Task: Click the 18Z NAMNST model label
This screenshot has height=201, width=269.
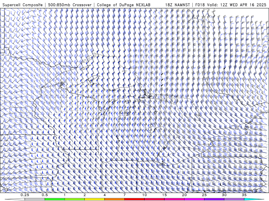Action: 178,5
